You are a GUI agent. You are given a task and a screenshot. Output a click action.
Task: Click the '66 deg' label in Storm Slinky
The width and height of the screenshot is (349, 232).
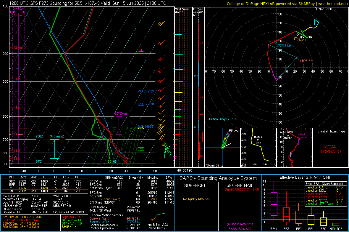[x=234, y=130]
